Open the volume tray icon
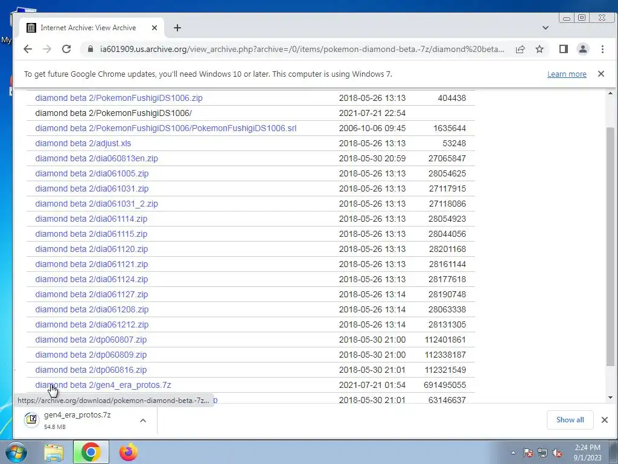 557,453
